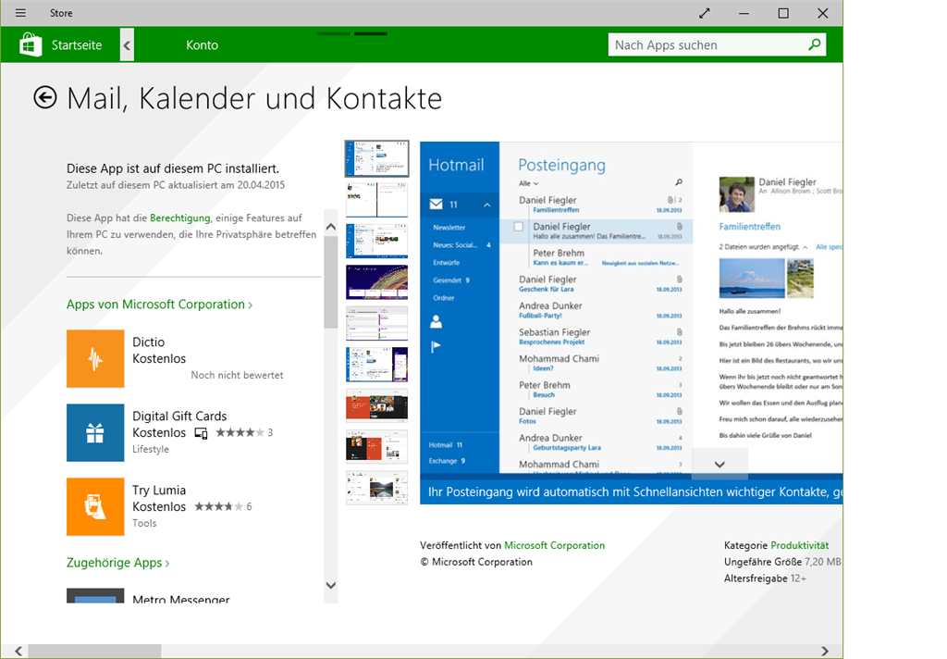Click the search icon in Posteingang
947x659 pixels.
[679, 182]
